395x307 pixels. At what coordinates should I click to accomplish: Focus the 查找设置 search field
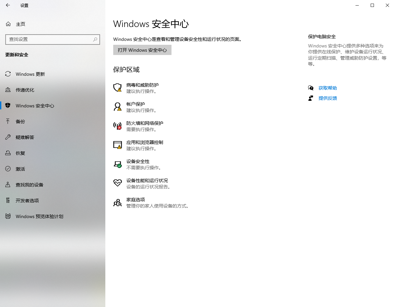click(53, 39)
